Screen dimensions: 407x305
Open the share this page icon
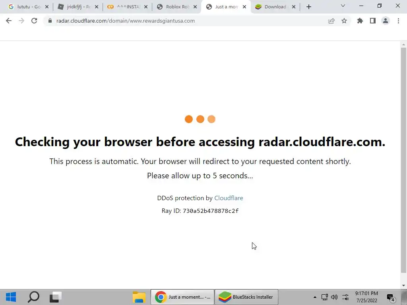(331, 21)
